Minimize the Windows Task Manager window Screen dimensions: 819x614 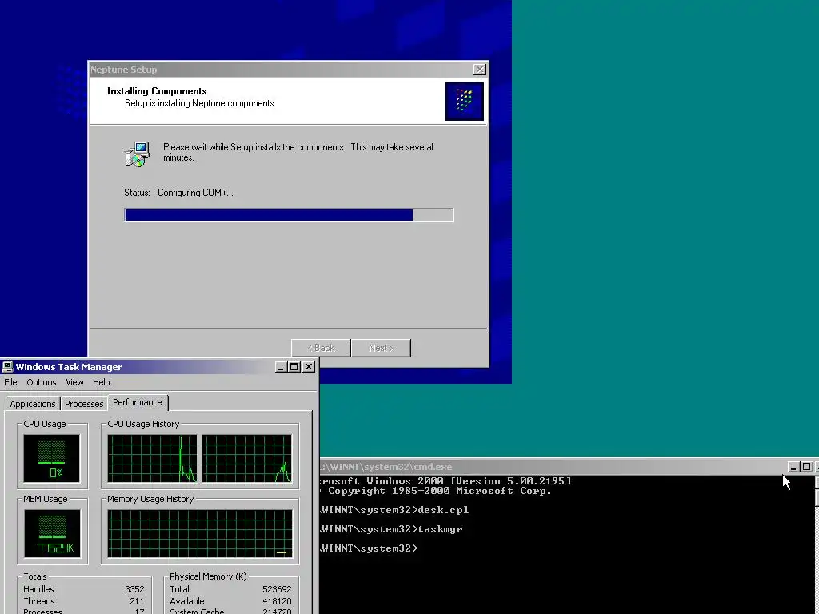281,366
